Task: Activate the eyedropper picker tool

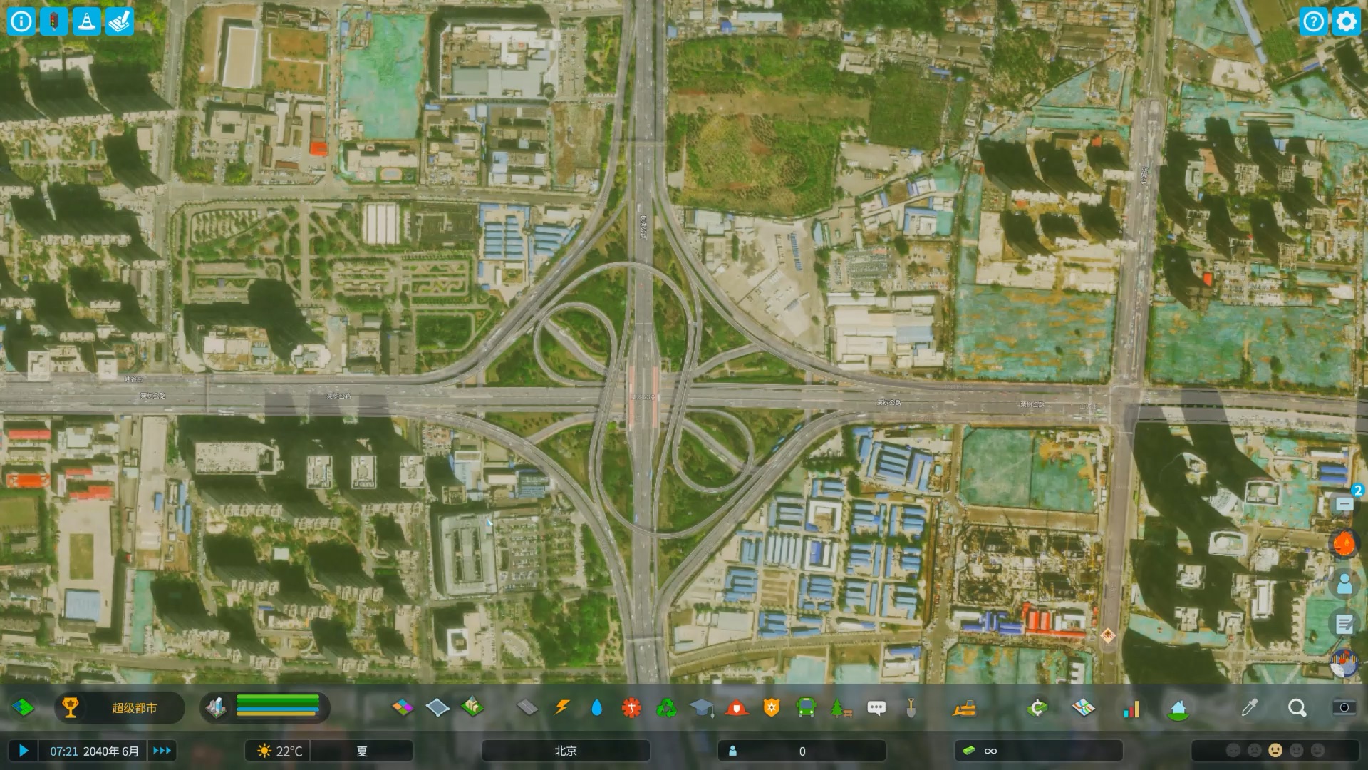Action: click(1250, 707)
